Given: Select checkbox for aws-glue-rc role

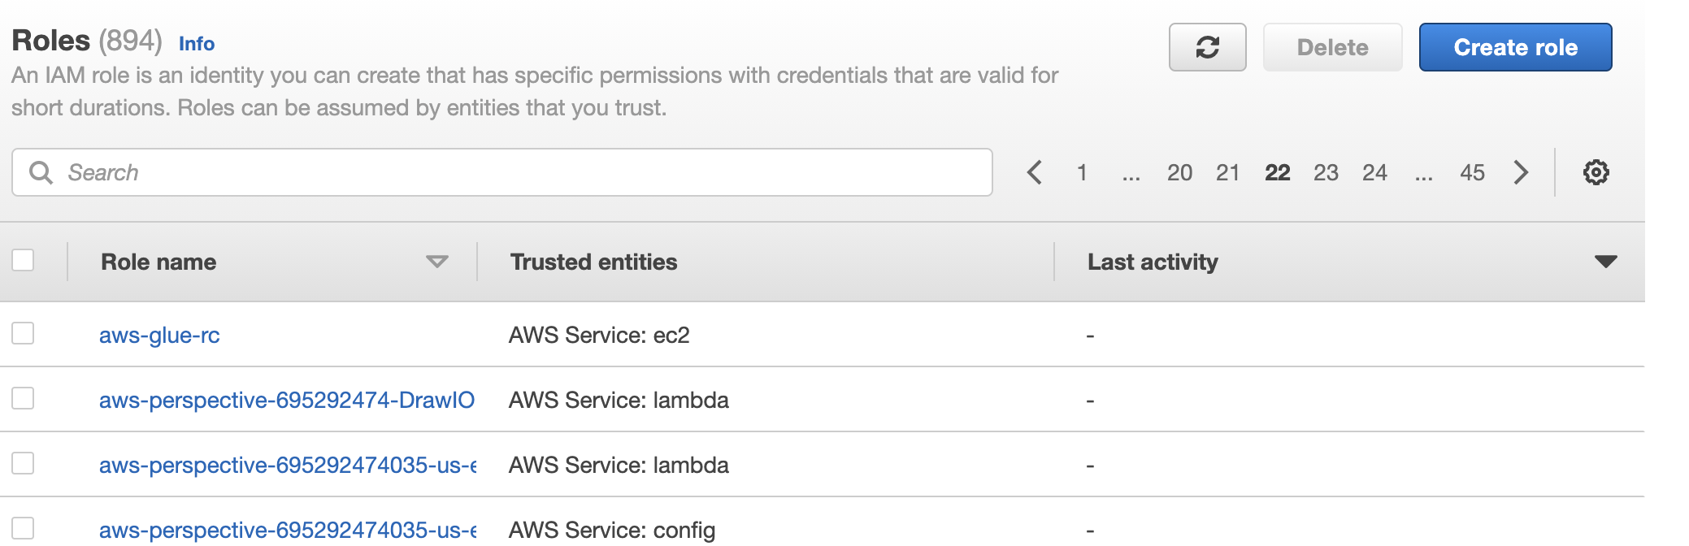Looking at the screenshot, I should click(23, 333).
